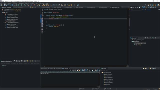Open the File menu
The height and width of the screenshot is (90, 160).
click(1, 3)
